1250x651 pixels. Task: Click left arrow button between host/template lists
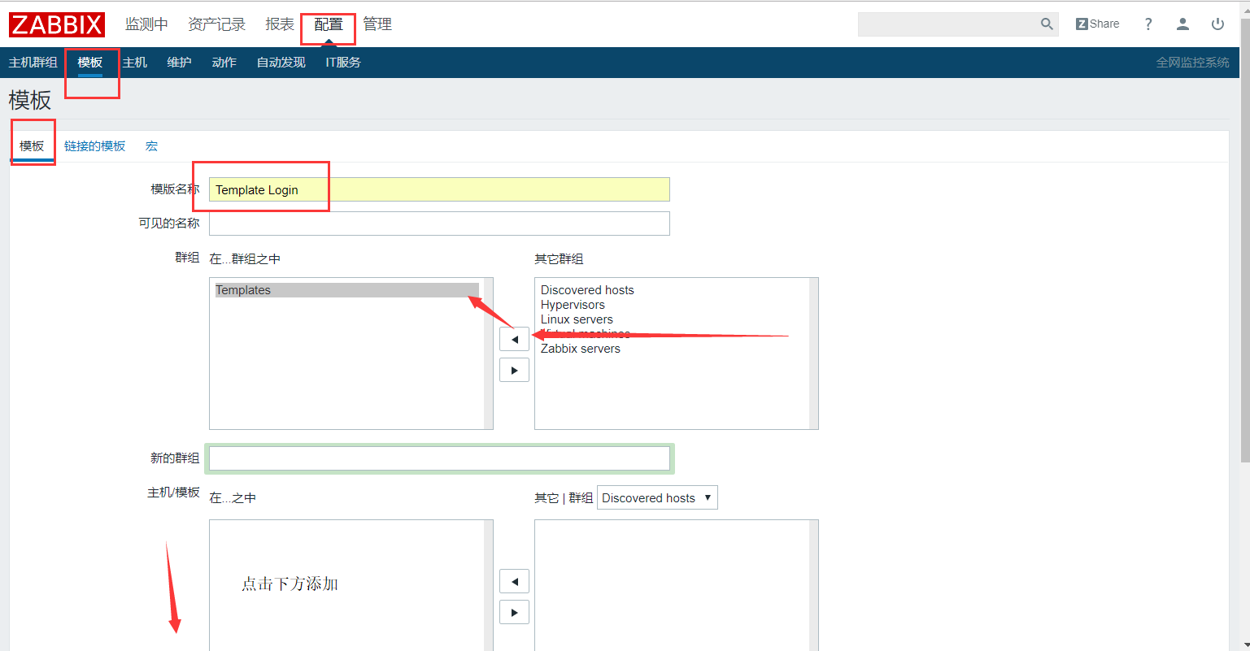[514, 581]
